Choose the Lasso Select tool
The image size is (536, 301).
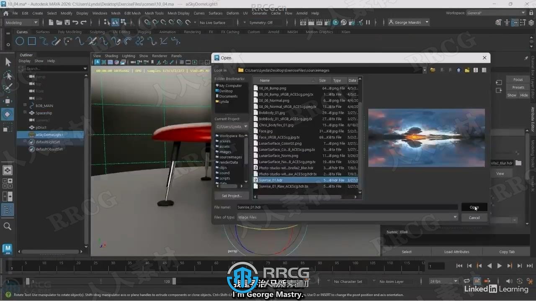click(8, 75)
